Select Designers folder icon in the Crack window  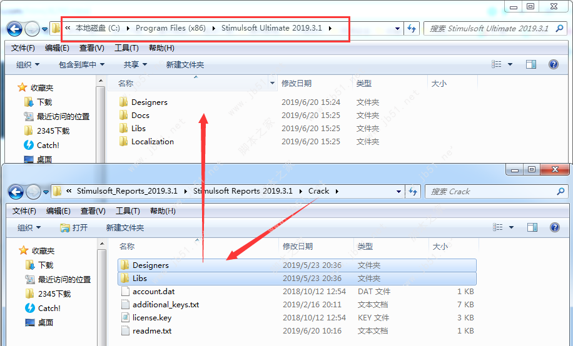point(125,265)
